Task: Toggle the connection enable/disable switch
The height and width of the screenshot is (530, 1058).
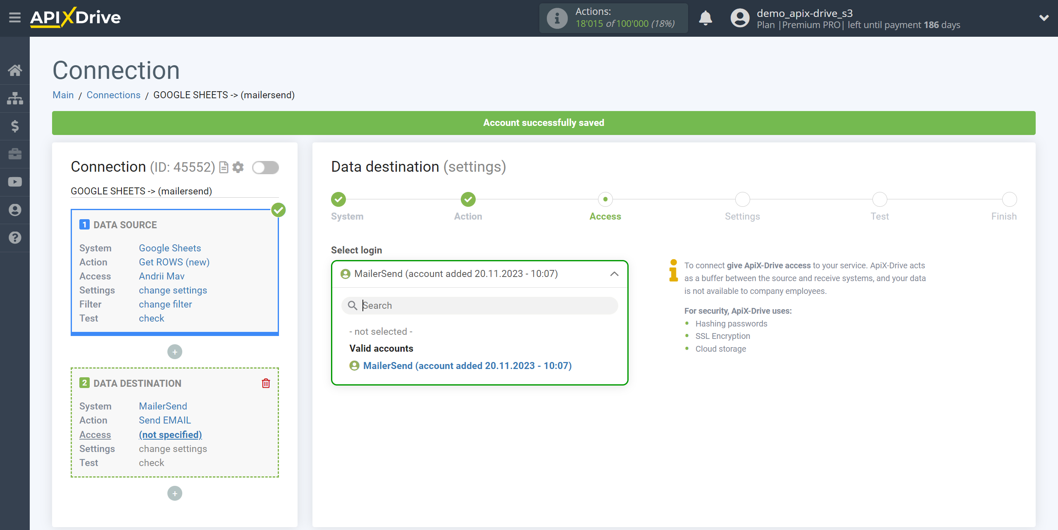Action: [x=265, y=168]
